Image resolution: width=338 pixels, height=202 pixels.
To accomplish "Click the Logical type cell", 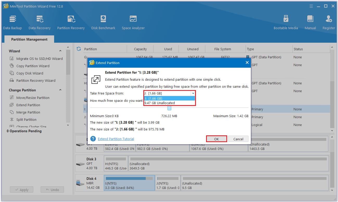I will [257, 125].
